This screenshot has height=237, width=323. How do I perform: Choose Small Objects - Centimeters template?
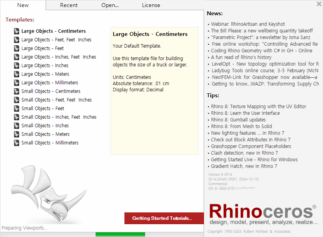[x=51, y=91]
